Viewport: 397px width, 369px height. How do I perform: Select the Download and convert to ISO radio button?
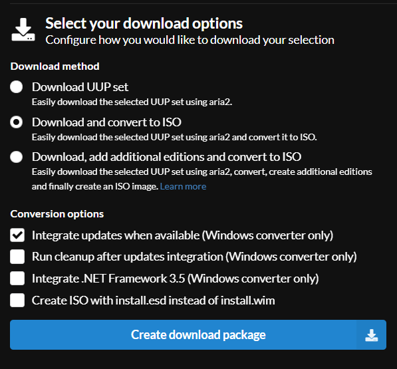click(x=17, y=122)
